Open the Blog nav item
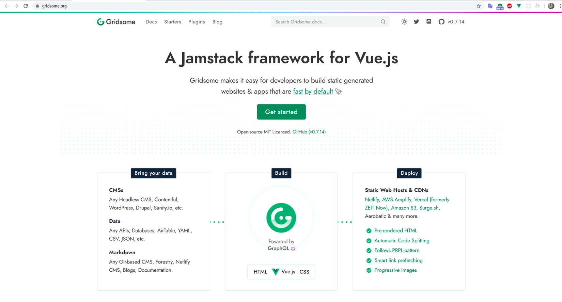The height and width of the screenshot is (302, 562). (217, 22)
